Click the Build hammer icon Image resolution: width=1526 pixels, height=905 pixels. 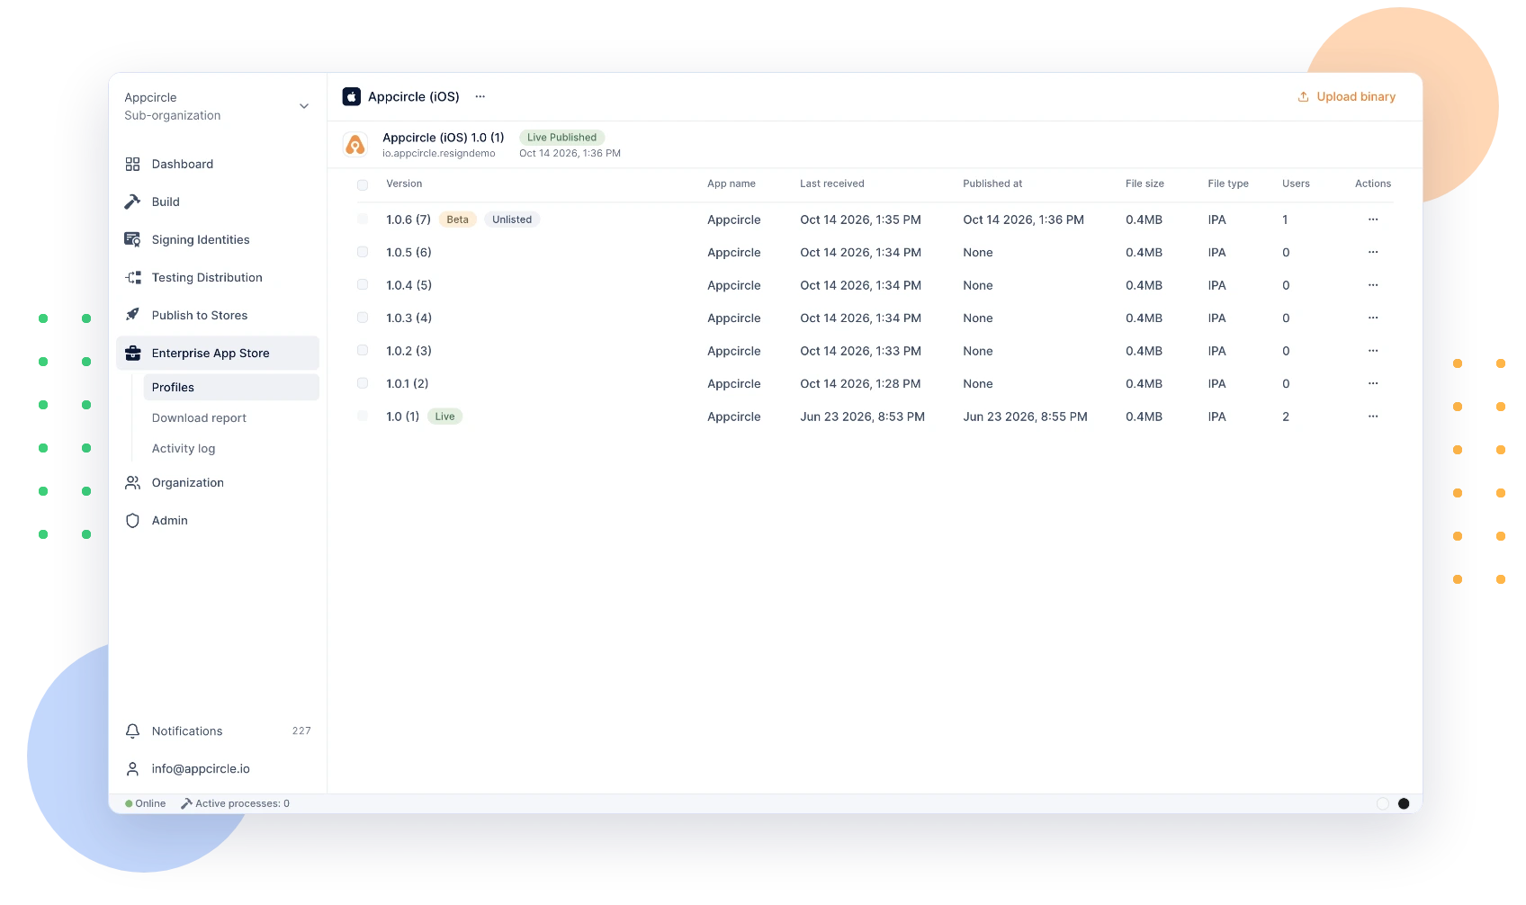coord(132,202)
